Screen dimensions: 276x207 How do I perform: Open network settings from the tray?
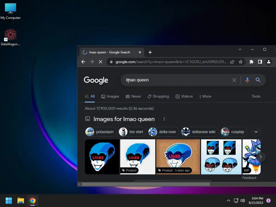pyautogui.click(x=236, y=201)
